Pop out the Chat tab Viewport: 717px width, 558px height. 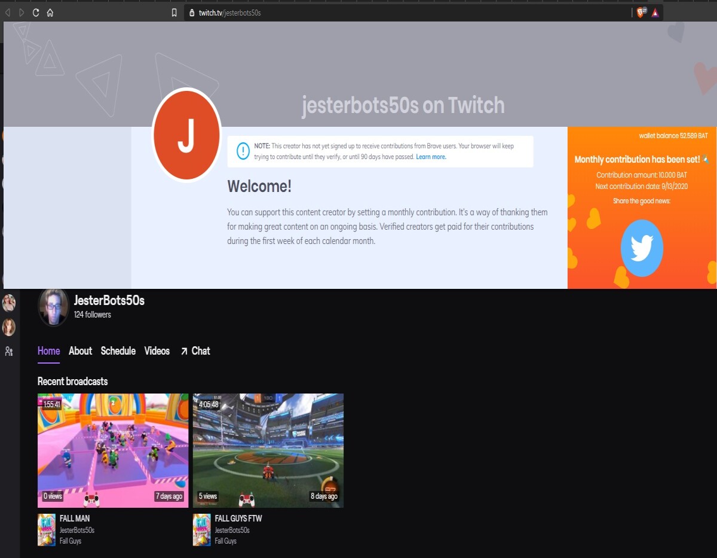click(x=195, y=351)
